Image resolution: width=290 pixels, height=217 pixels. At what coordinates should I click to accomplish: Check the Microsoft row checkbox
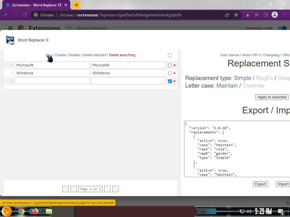[170, 65]
